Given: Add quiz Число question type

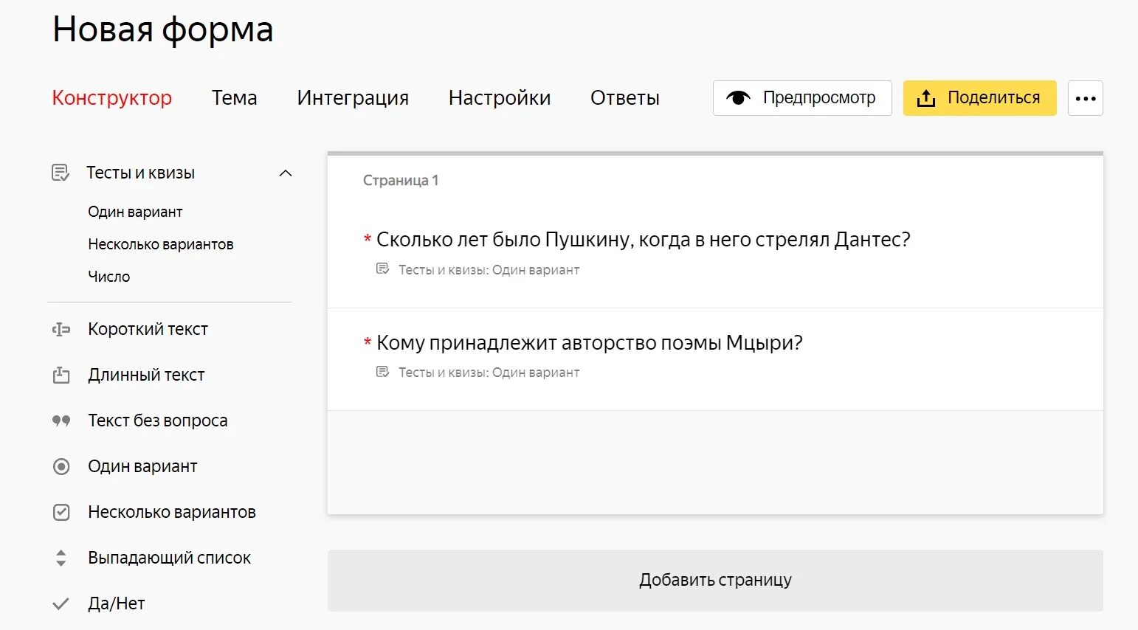Looking at the screenshot, I should click(109, 277).
